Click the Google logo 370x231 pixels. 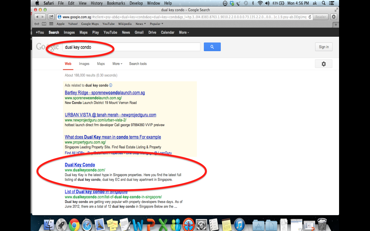click(47, 47)
